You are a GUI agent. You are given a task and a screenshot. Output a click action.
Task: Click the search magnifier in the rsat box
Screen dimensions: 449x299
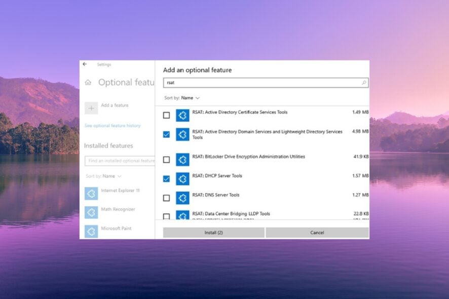coord(364,83)
